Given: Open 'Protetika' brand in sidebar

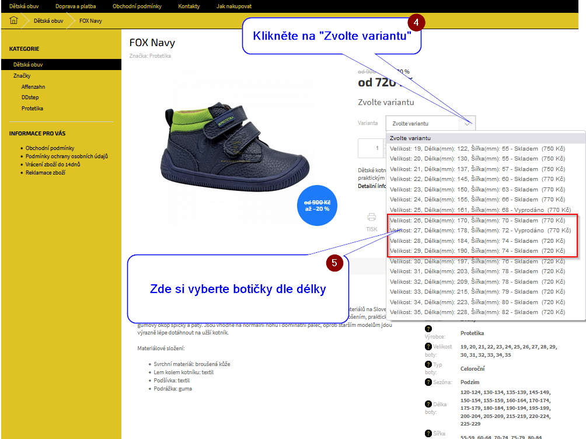Looking at the screenshot, I should click(x=32, y=109).
